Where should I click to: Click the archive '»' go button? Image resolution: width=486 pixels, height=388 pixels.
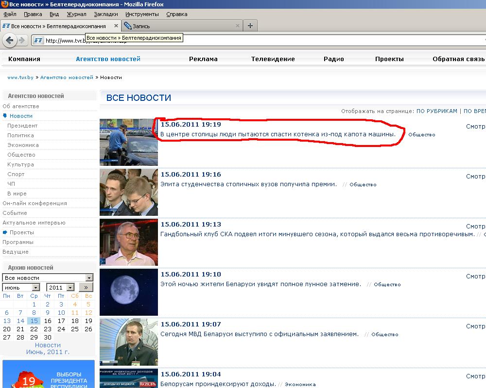[x=86, y=288]
